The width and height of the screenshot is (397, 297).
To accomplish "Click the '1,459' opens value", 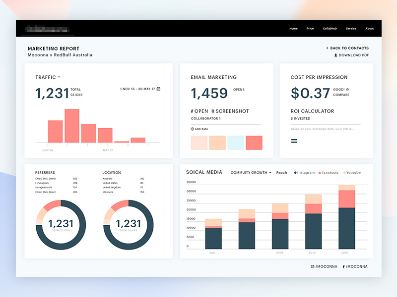I will 209,93.
